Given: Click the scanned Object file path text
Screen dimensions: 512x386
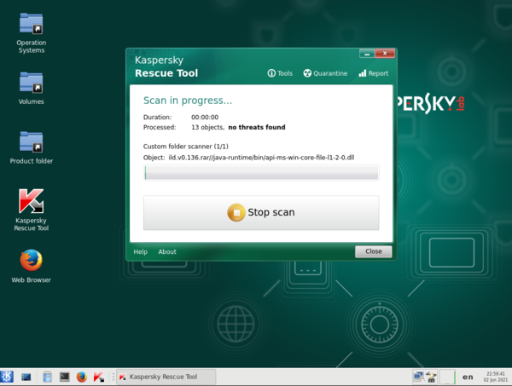Looking at the screenshot, I should pyautogui.click(x=261, y=158).
